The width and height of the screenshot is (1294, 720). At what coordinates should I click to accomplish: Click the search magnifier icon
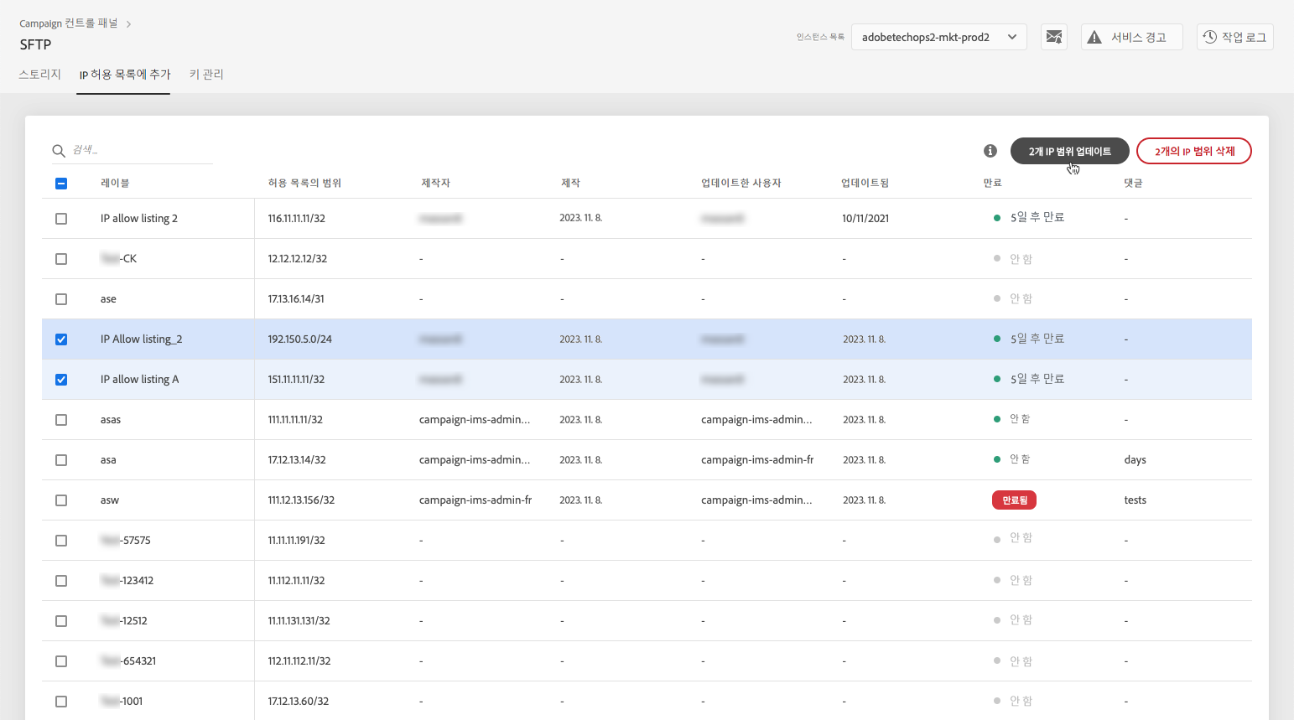coord(59,151)
